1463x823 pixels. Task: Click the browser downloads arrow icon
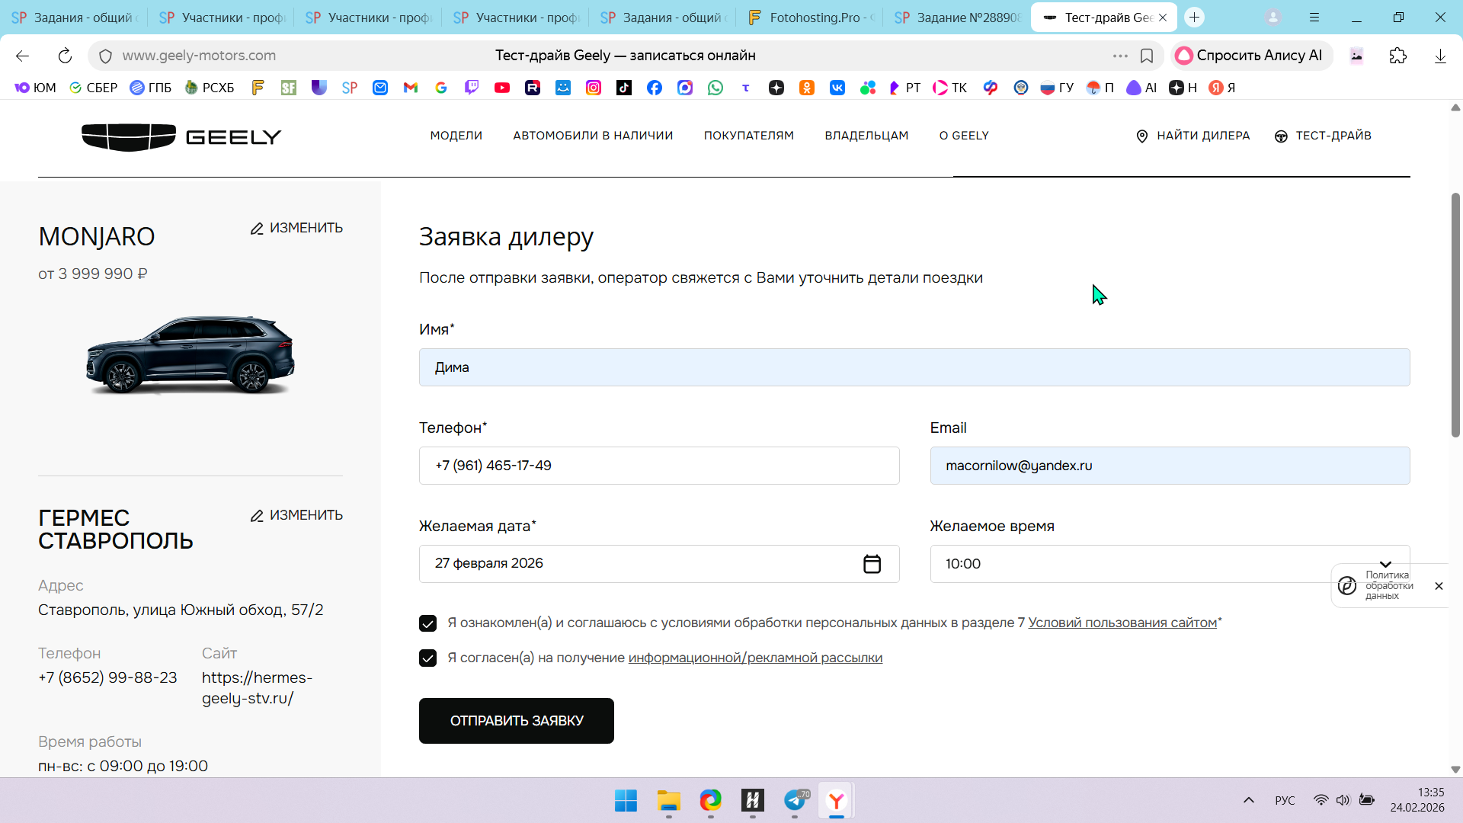point(1439,56)
